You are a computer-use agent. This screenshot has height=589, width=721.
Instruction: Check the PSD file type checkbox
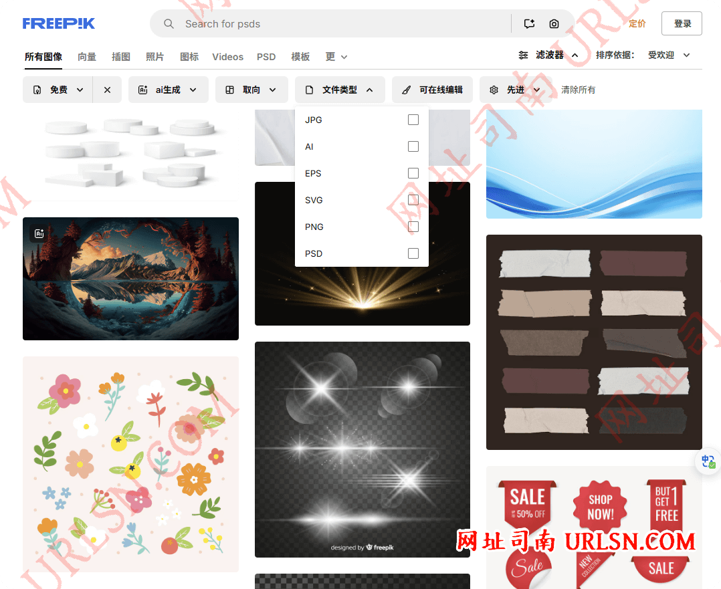pyautogui.click(x=413, y=253)
